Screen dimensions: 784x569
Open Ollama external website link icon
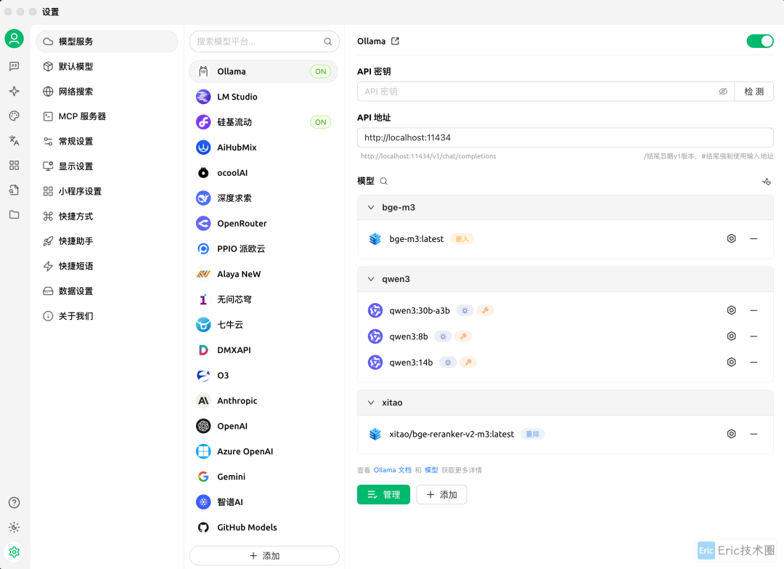pos(395,41)
